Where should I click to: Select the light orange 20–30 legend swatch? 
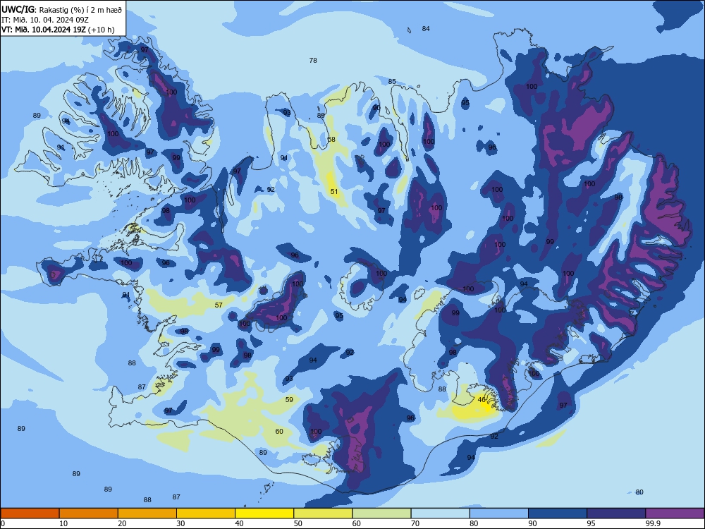[x=147, y=513]
